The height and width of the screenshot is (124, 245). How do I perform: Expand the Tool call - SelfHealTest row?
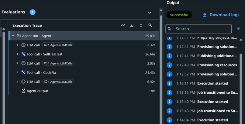17,54
